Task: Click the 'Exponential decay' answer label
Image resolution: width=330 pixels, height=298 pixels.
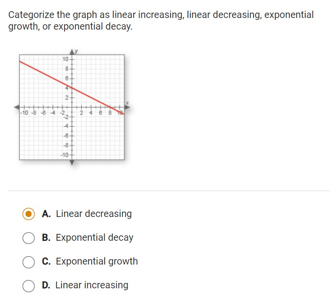Action: [94, 238]
